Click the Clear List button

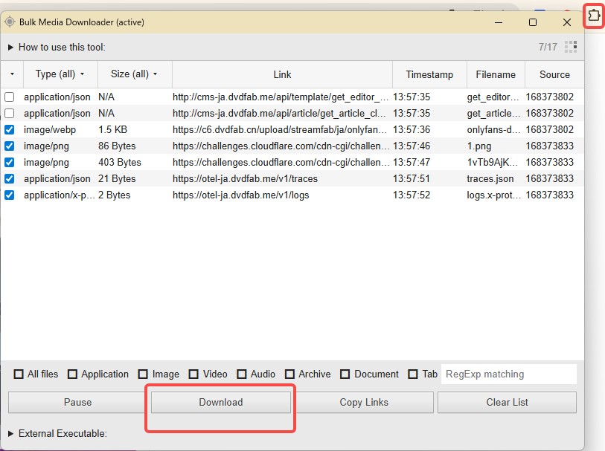coord(507,402)
